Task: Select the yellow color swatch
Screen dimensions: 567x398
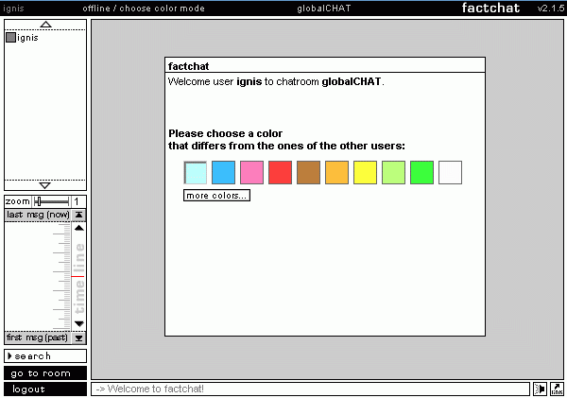Action: coord(365,172)
